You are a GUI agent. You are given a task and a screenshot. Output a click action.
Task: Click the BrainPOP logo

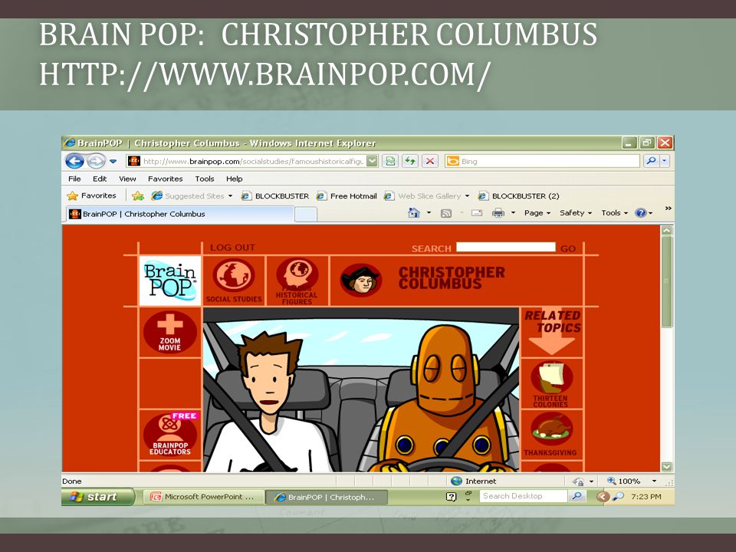click(170, 281)
